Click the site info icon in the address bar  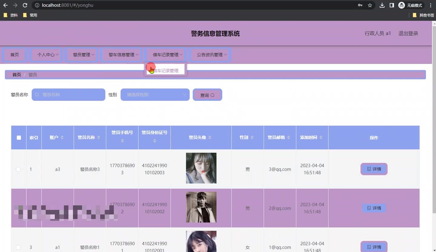coord(37,5)
